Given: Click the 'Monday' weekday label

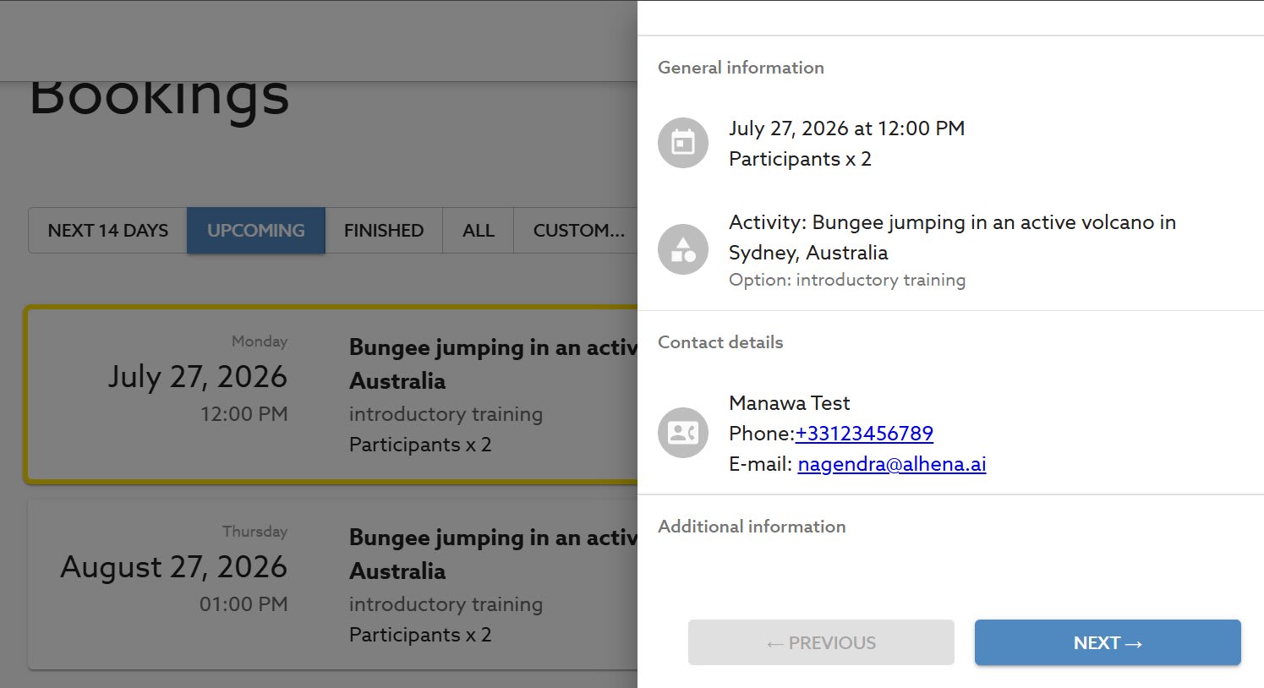Looking at the screenshot, I should pyautogui.click(x=260, y=341).
